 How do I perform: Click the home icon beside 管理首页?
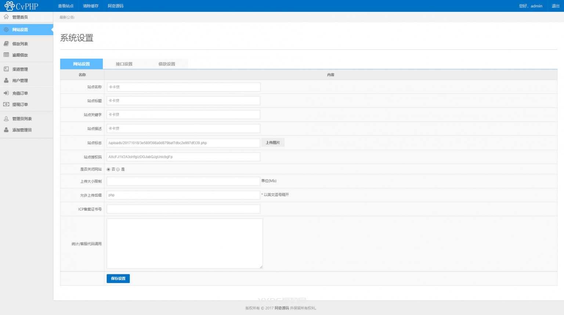[6, 17]
